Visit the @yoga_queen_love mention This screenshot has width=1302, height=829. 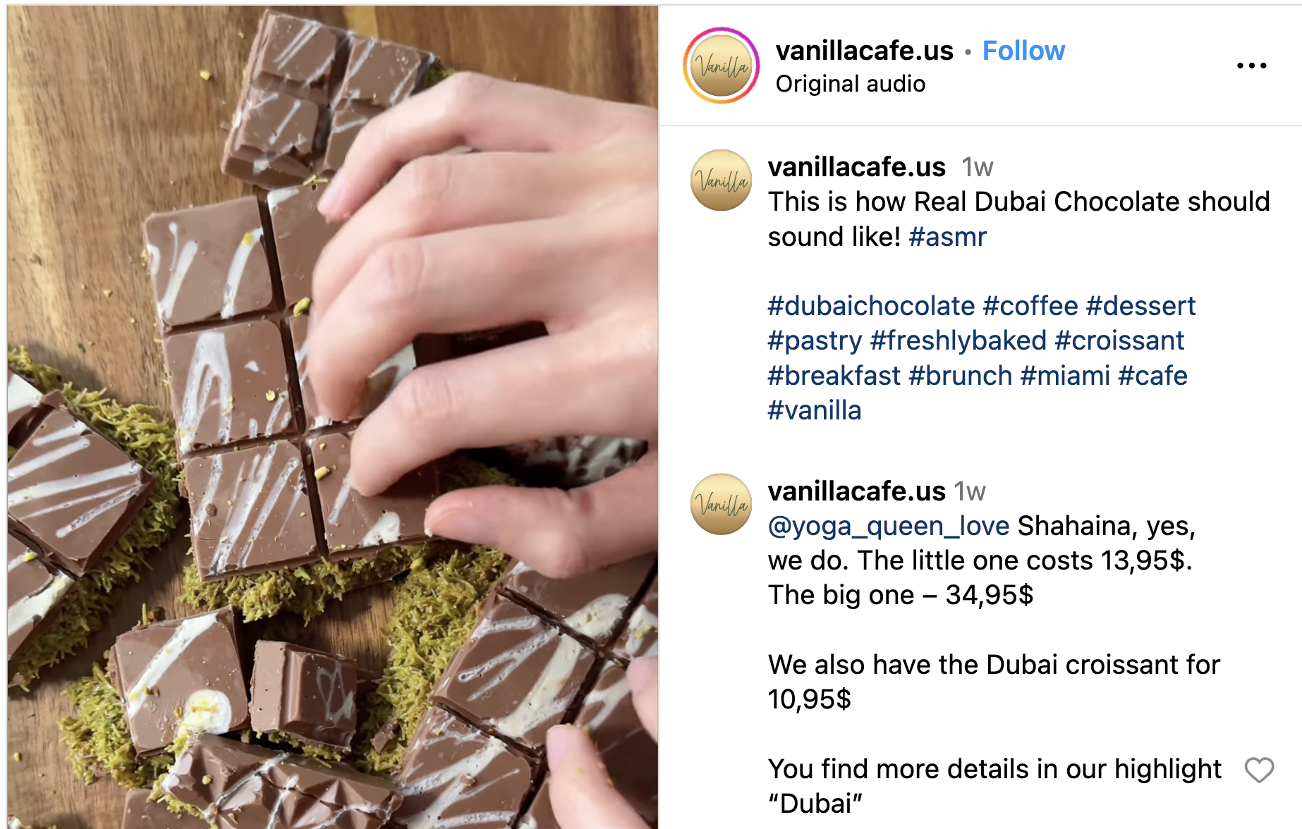pyautogui.click(x=889, y=526)
